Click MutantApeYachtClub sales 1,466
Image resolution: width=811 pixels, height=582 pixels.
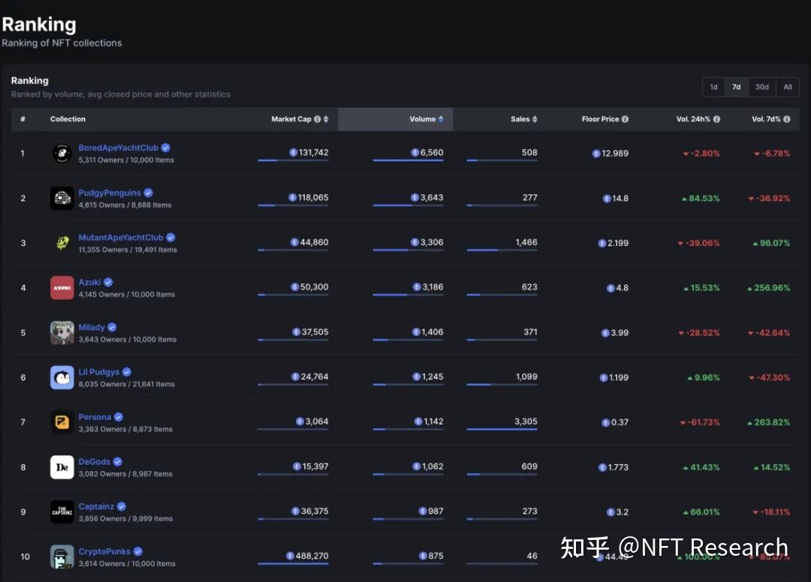526,242
